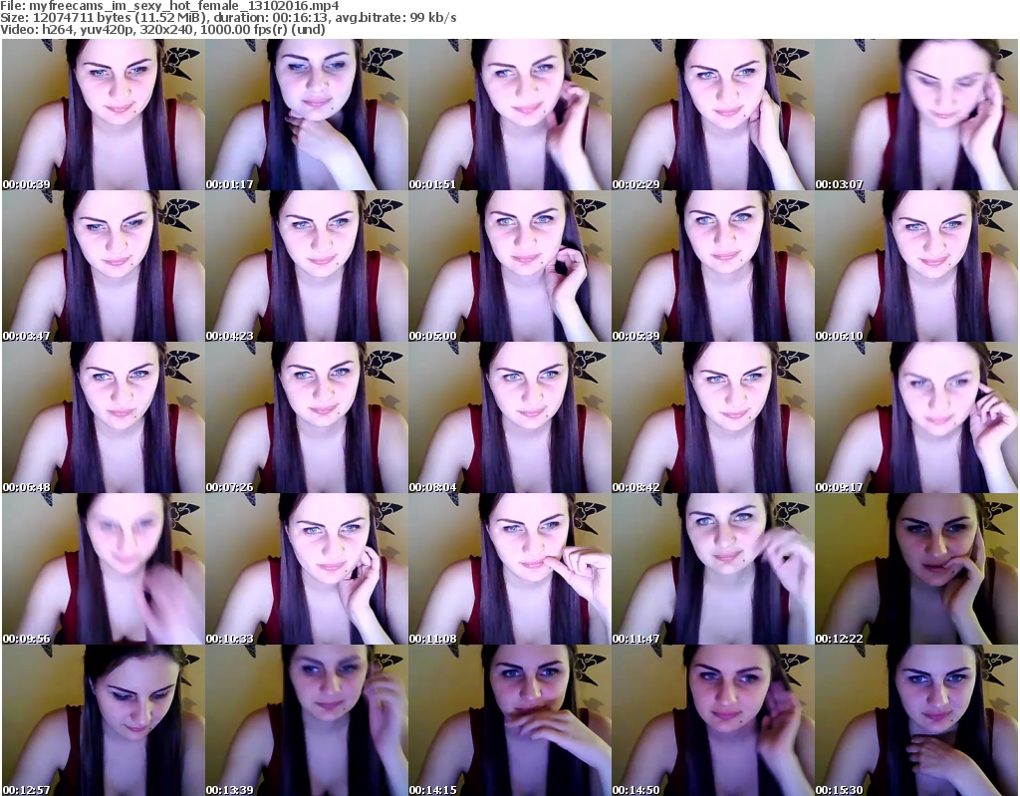This screenshot has height=796, width=1020.
Task: Pick the blurred frame stamped 00:09:56
Action: 103,569
